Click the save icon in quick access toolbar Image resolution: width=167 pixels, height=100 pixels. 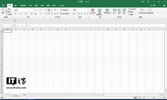pos(15,20)
